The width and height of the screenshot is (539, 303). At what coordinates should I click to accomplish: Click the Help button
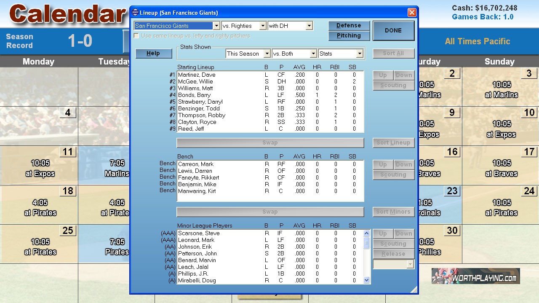[153, 54]
